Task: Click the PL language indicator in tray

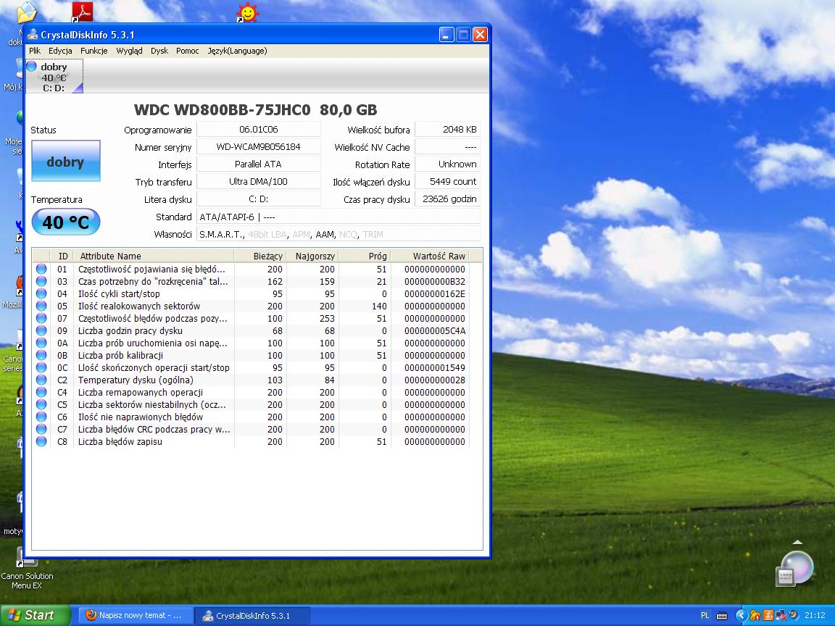Action: (x=705, y=615)
